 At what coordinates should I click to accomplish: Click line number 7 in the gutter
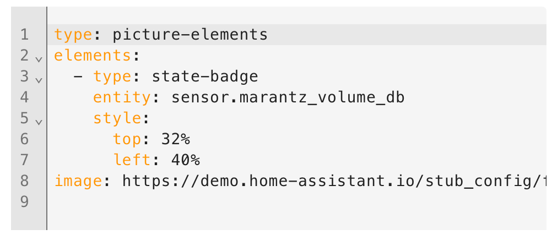24,160
